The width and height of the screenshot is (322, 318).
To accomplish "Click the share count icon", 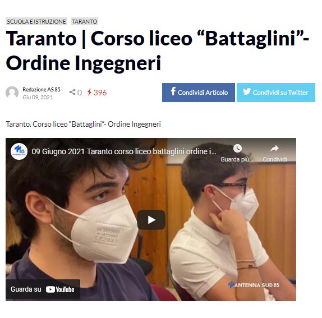I will click(72, 92).
